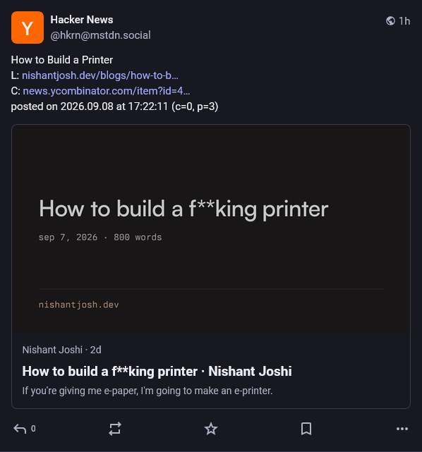Bookmark this Hacker News post

[x=306, y=429]
